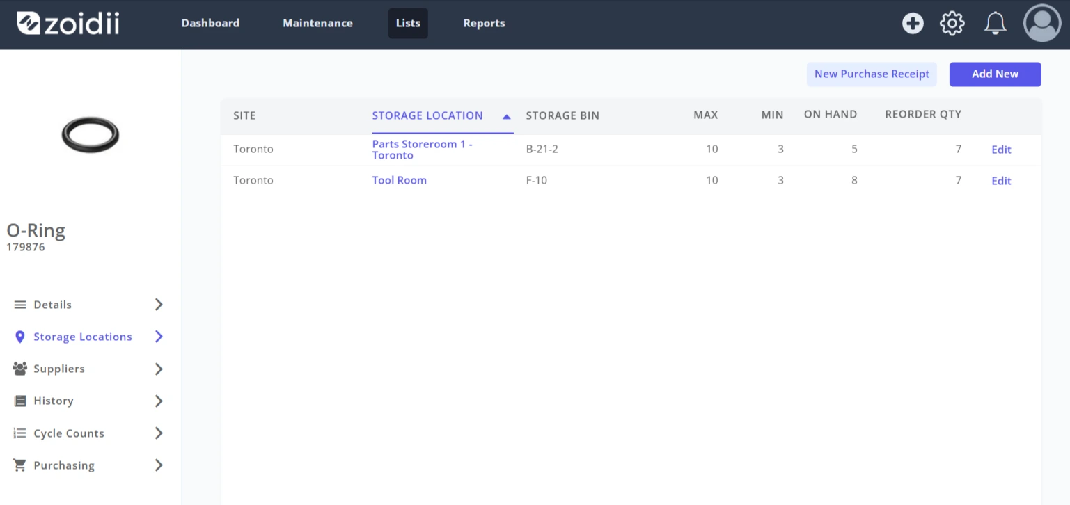Click the Purchasing cart icon
The width and height of the screenshot is (1070, 505).
(x=20, y=465)
